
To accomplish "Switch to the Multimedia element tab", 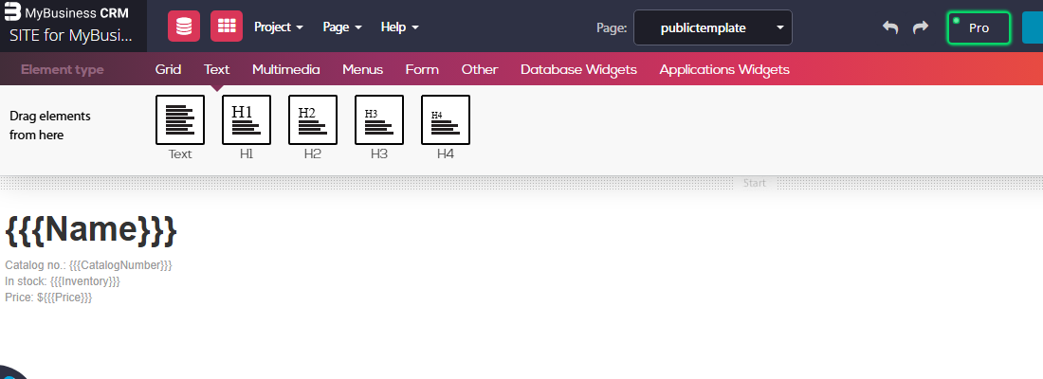I will point(286,69).
